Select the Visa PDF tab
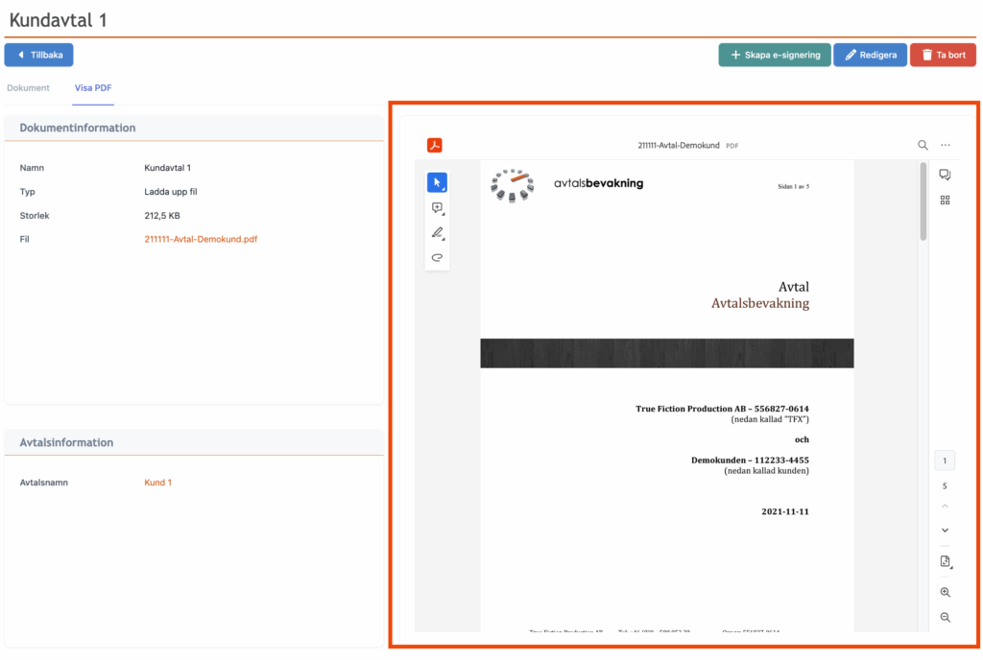 (x=93, y=88)
